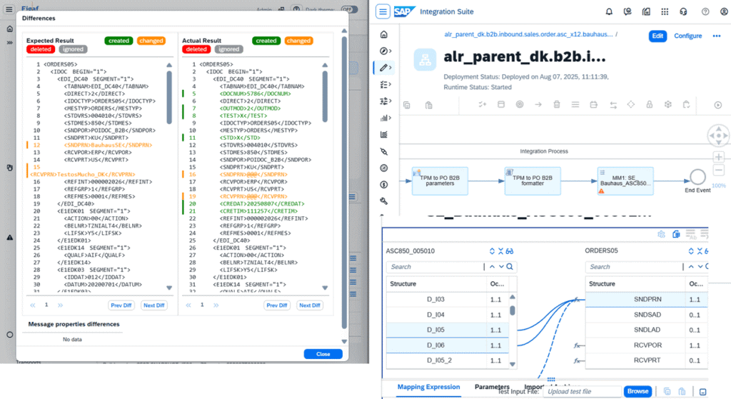Select RCVPOR row in ORDERS05 structure

click(x=647, y=345)
